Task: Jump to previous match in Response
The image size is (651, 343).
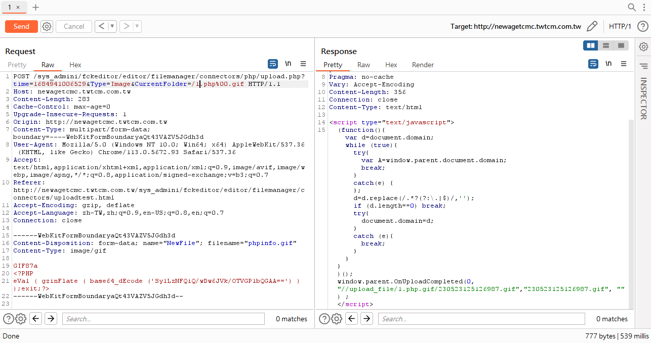Action: 351,318
